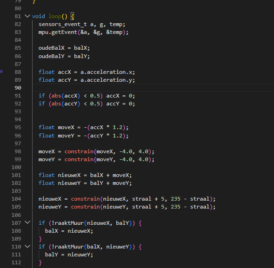The image size is (274, 268).
Task: Place cursor on empty line 90
Action: [x=153, y=88]
